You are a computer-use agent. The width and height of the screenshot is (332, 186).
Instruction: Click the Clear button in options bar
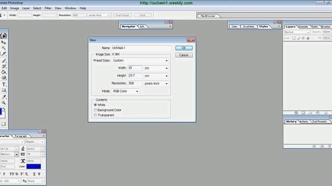tap(143, 15)
